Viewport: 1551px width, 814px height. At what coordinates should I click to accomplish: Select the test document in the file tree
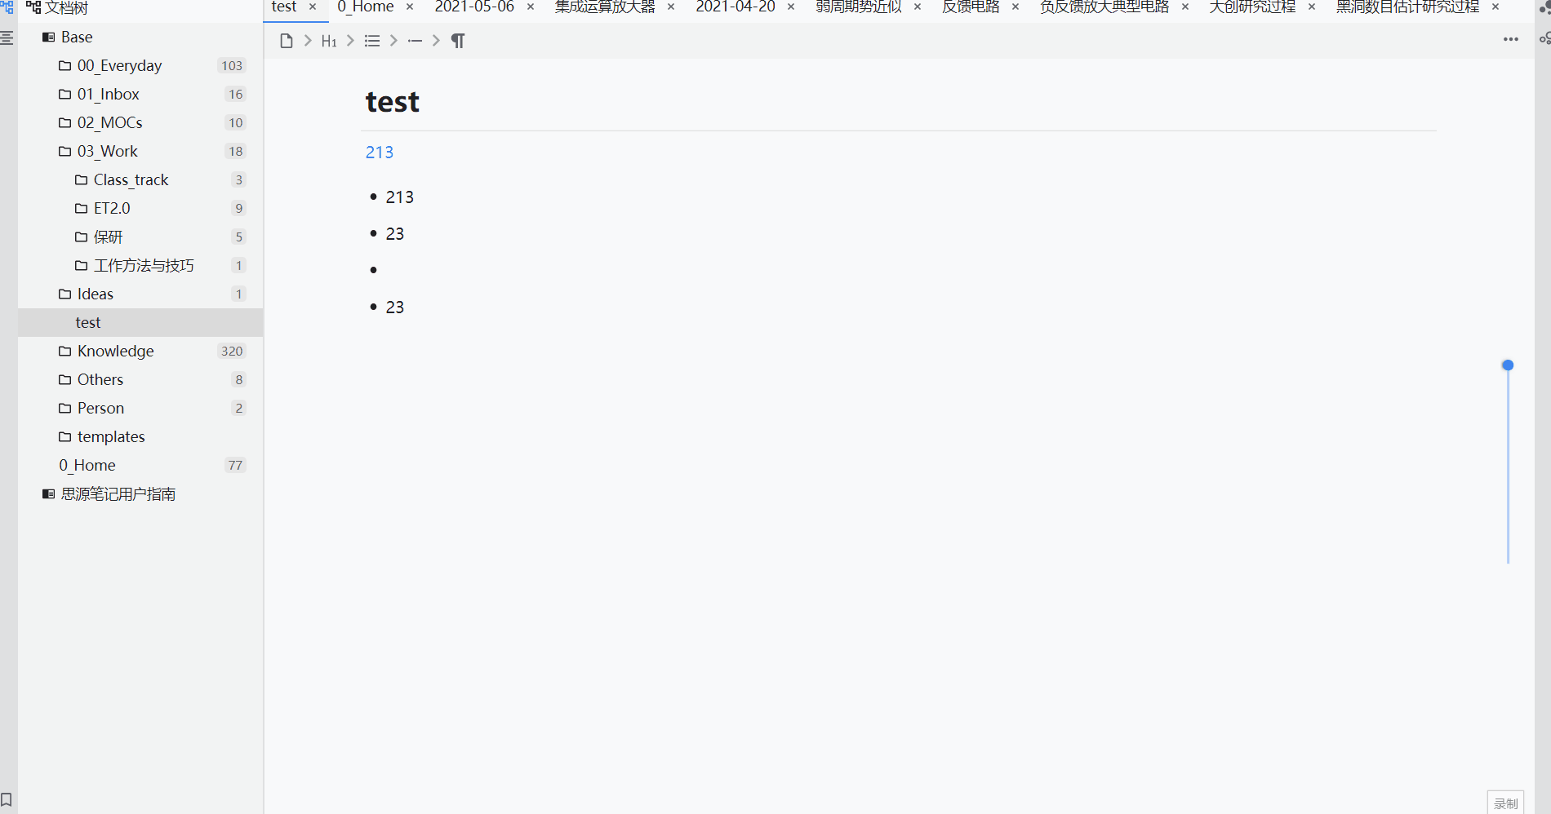point(87,322)
